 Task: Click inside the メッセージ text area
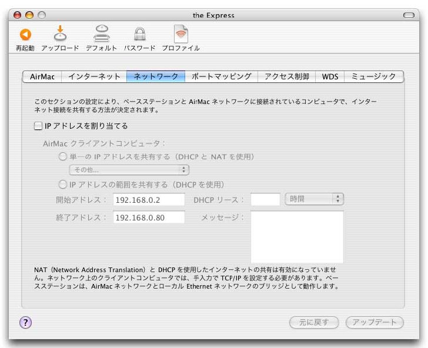click(x=297, y=237)
